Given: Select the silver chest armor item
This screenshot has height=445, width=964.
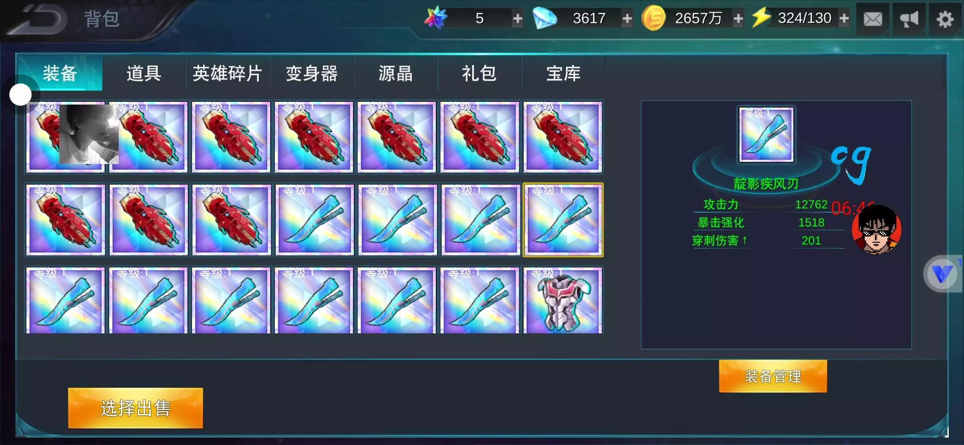Looking at the screenshot, I should tap(563, 300).
